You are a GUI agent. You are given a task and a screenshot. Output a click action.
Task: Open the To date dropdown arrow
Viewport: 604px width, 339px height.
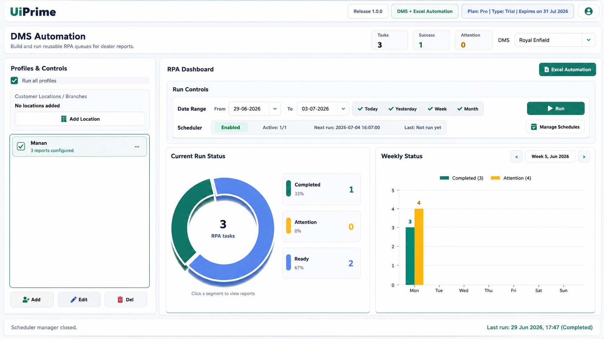coord(343,109)
